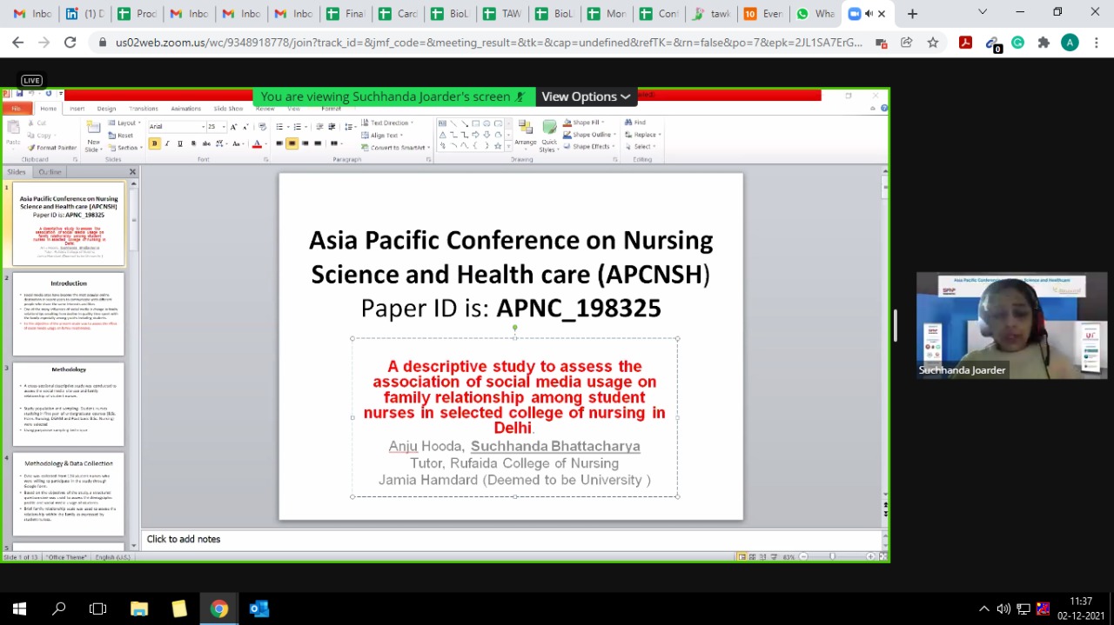Switch to the Slide Show ribbon tab
1114x625 pixels.
pos(228,109)
